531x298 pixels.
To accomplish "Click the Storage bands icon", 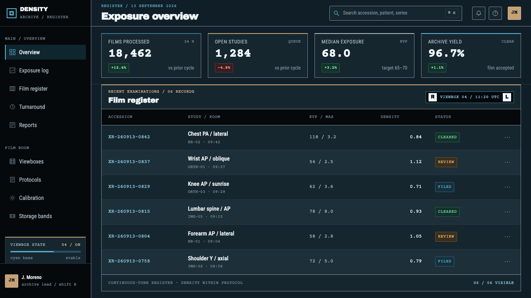I will coord(12,216).
